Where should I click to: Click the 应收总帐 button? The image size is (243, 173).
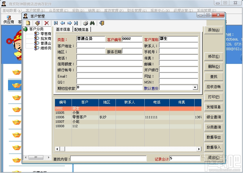click(x=214, y=87)
